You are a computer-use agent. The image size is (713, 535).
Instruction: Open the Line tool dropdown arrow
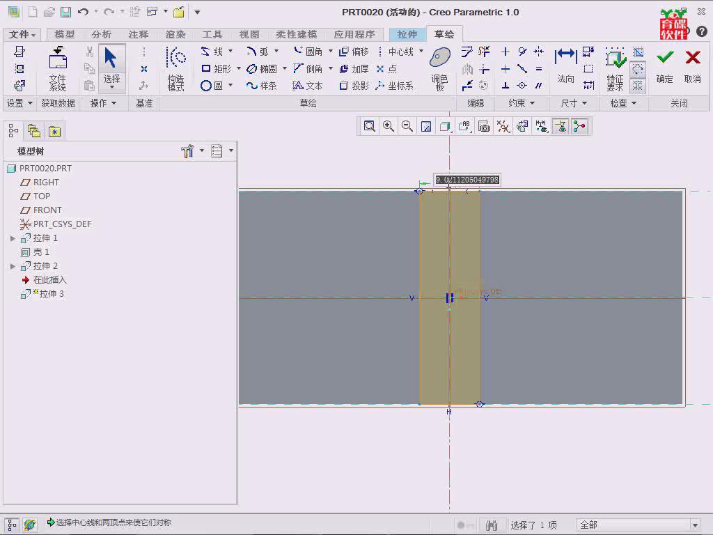click(230, 51)
